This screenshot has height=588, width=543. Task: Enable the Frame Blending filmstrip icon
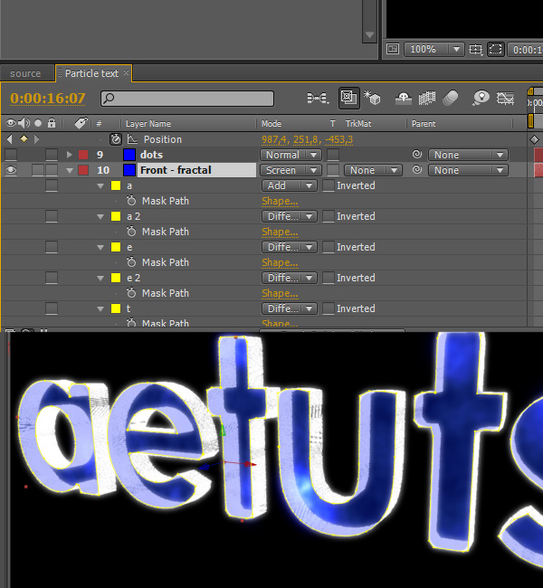pyautogui.click(x=427, y=99)
